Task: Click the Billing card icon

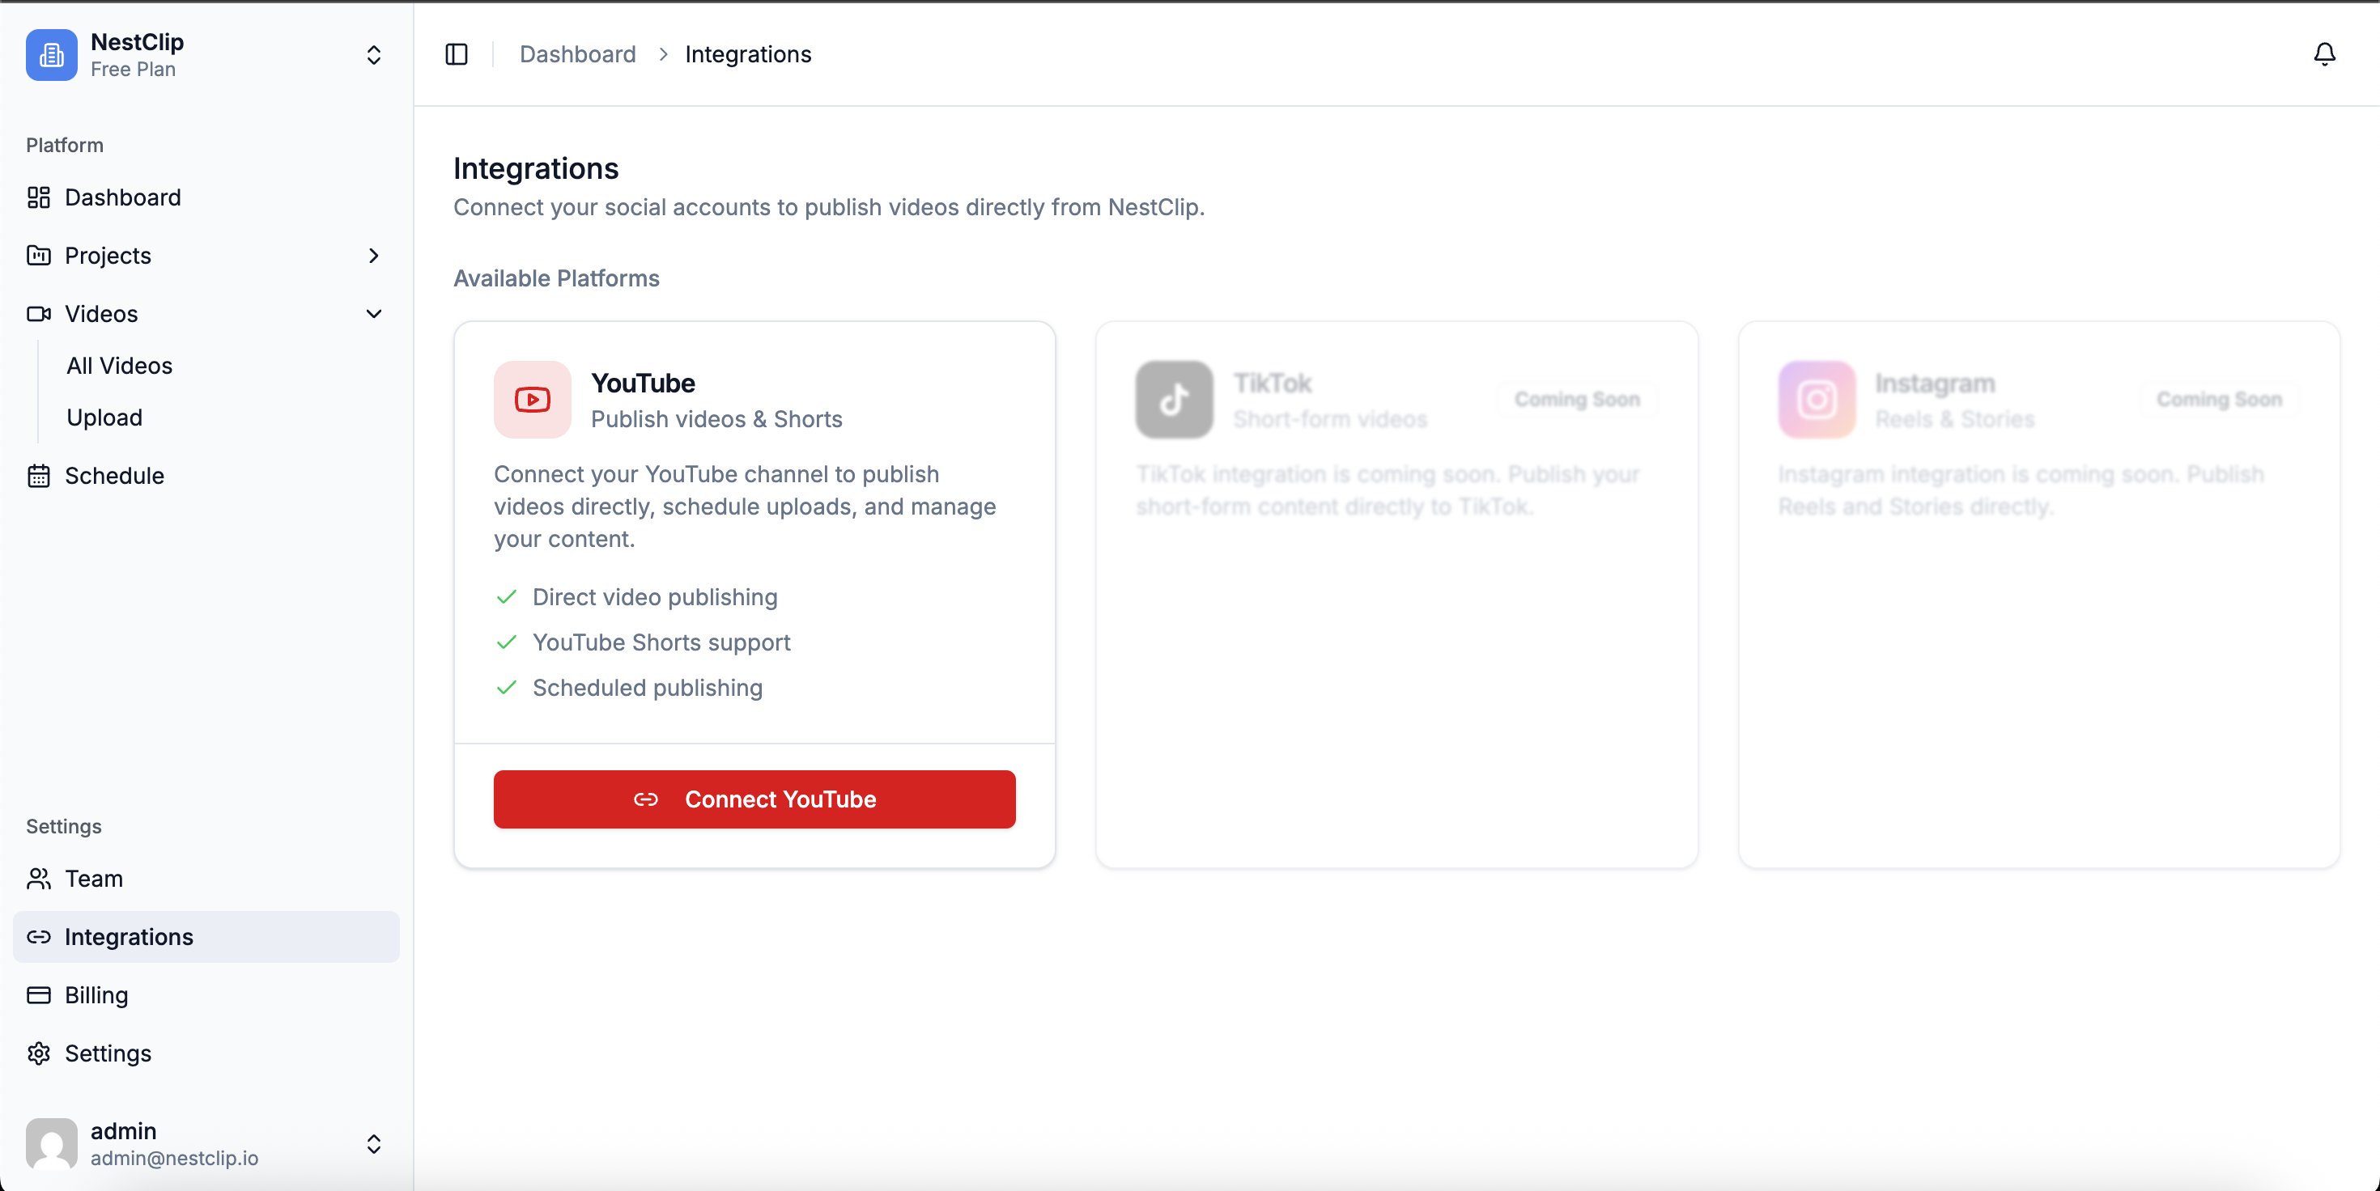Action: tap(39, 995)
